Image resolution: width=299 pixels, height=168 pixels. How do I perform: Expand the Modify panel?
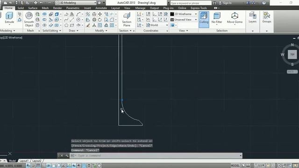(x=101, y=31)
